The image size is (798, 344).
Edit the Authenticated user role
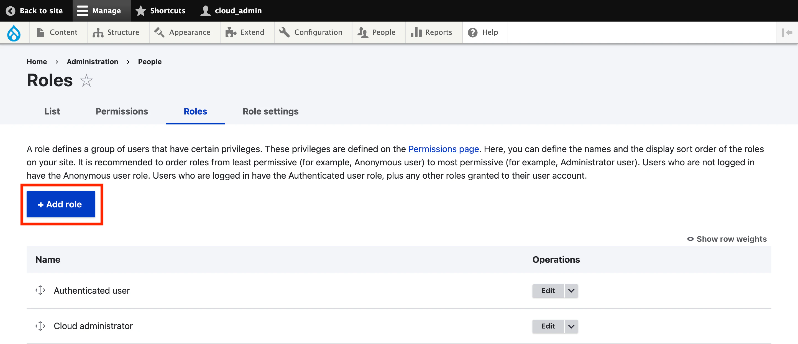pos(548,291)
